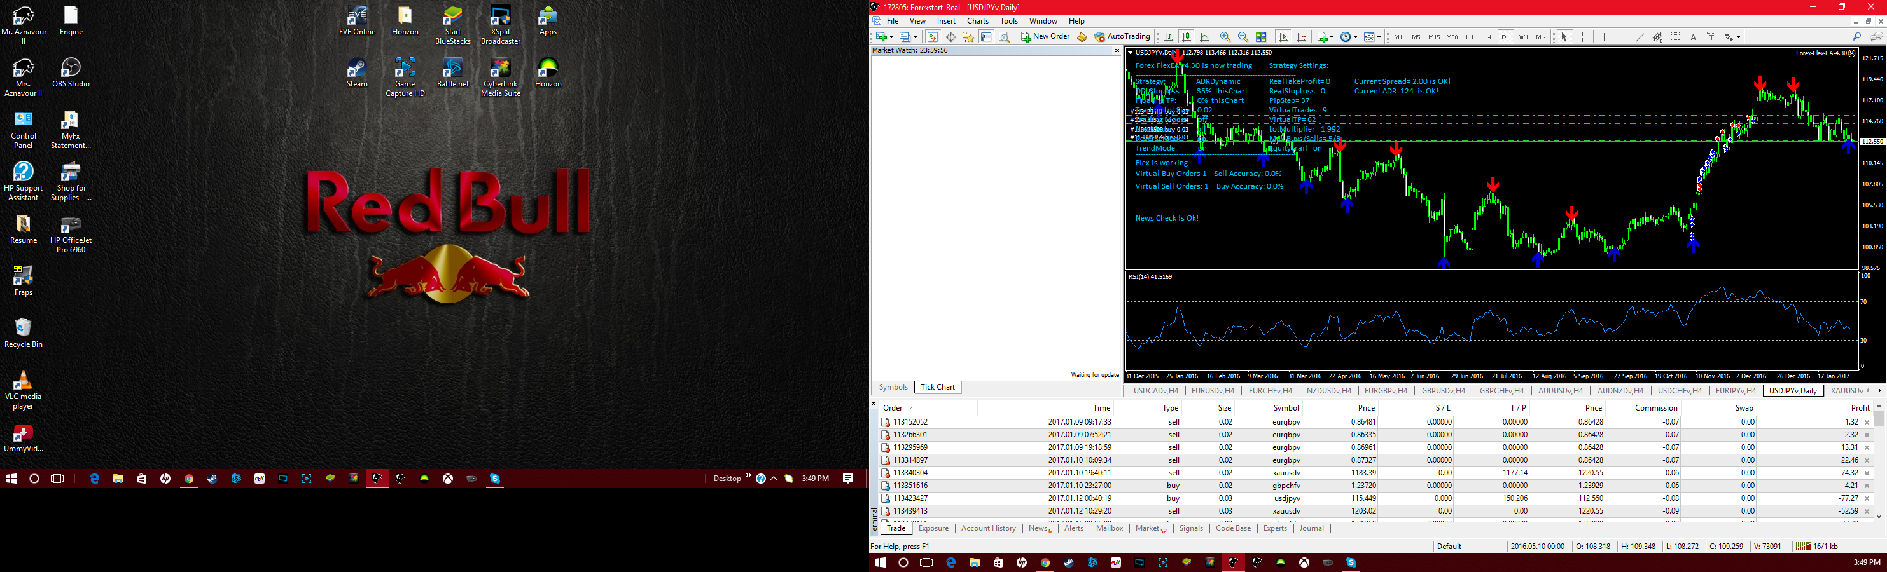Toggle the Navigator panel star-folder icon
Viewport: 1887px width, 572px height.
pos(968,37)
